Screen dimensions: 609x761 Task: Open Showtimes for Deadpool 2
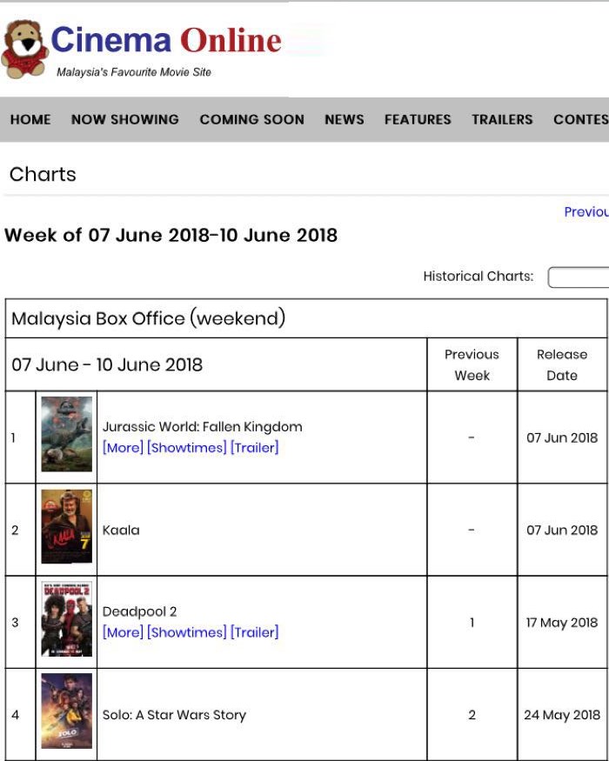177,632
